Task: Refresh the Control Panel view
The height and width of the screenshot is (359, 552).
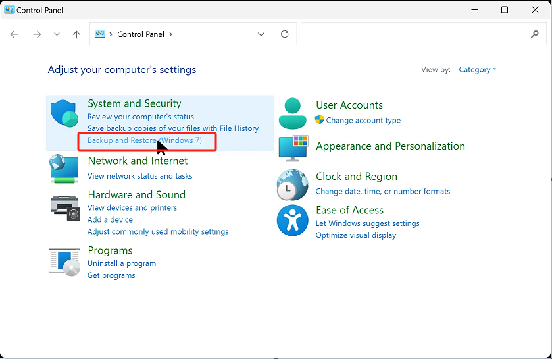Action: 284,34
